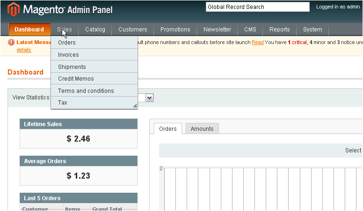Open the Newsletter menu

click(x=217, y=30)
